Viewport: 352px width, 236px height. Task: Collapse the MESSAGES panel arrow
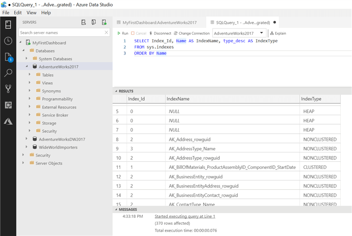(116, 210)
